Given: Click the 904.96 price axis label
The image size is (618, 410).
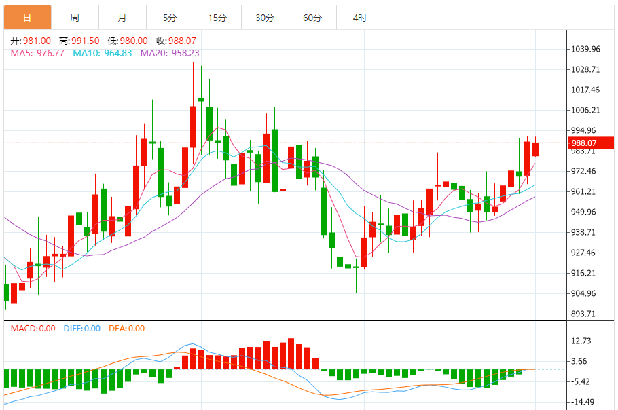Looking at the screenshot, I should coord(584,293).
